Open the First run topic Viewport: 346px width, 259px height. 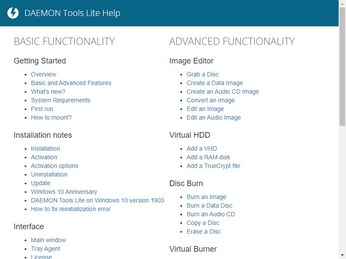pyautogui.click(x=42, y=109)
